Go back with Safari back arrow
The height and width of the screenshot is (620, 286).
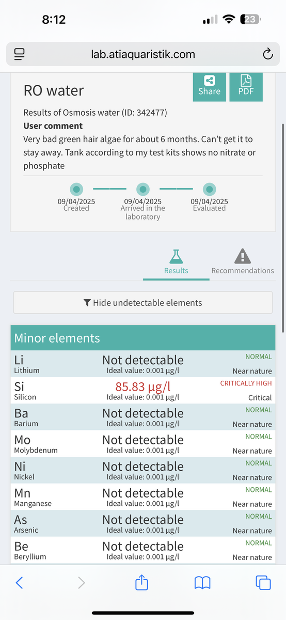19,583
